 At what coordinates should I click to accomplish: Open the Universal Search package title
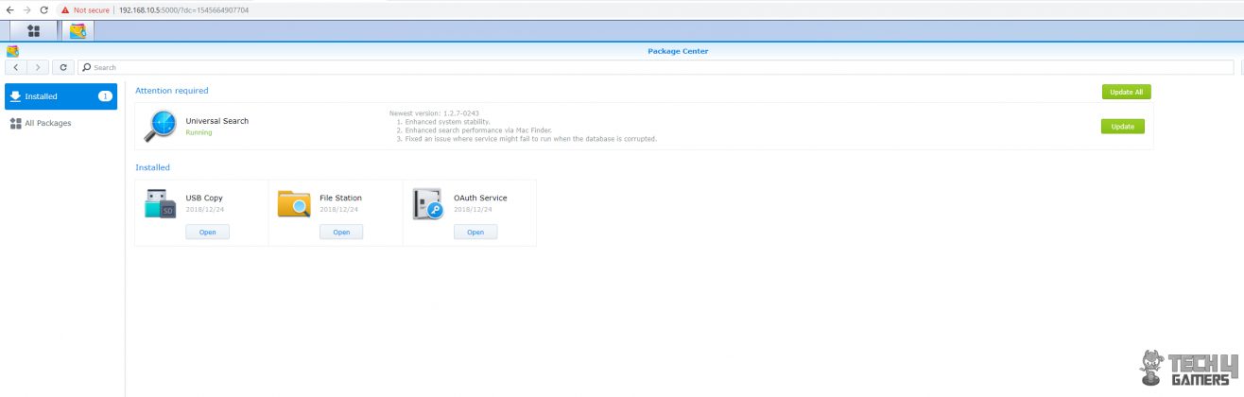tap(217, 121)
